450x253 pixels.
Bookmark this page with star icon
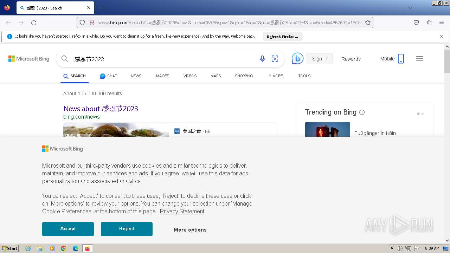[368, 22]
